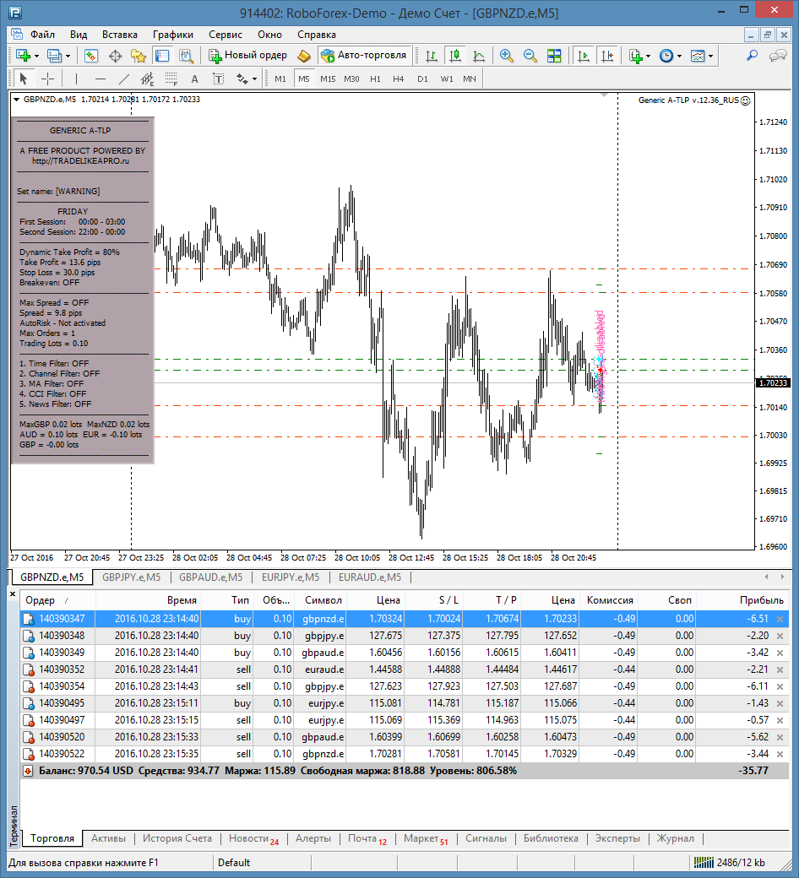This screenshot has height=878, width=799.
Task: Open the Графики menu
Action: click(x=173, y=35)
